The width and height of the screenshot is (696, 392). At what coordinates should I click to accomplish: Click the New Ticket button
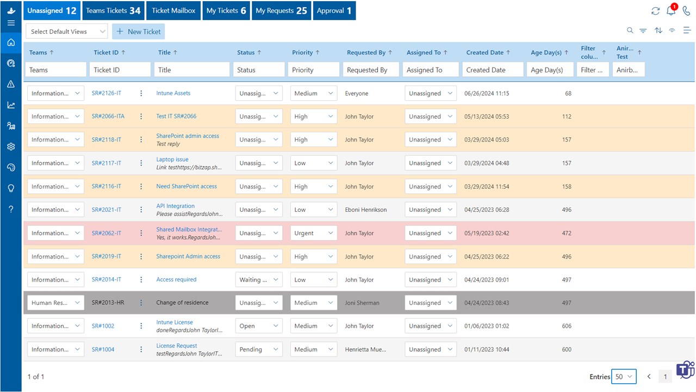[x=138, y=31]
